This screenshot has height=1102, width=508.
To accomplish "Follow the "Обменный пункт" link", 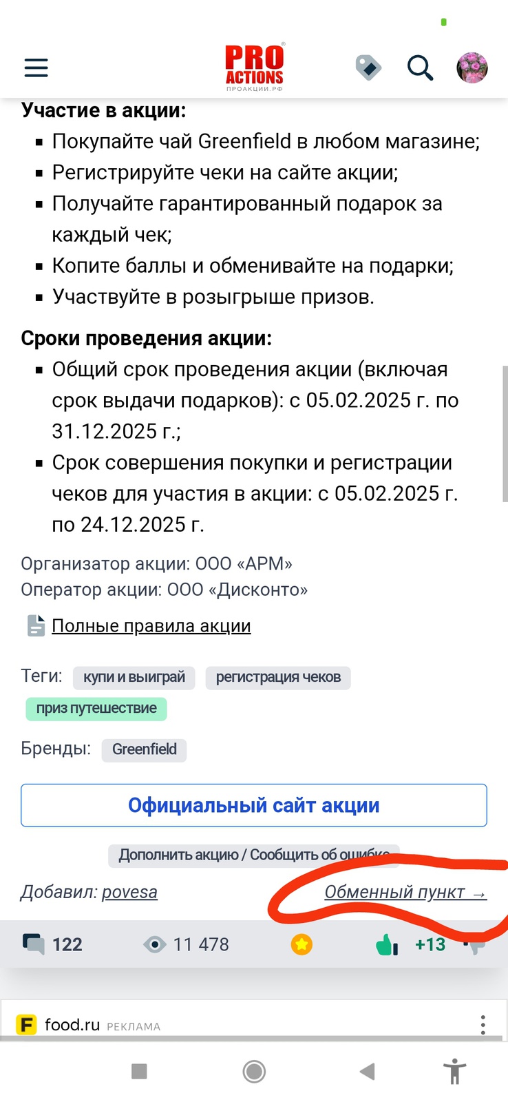I will pyautogui.click(x=405, y=892).
